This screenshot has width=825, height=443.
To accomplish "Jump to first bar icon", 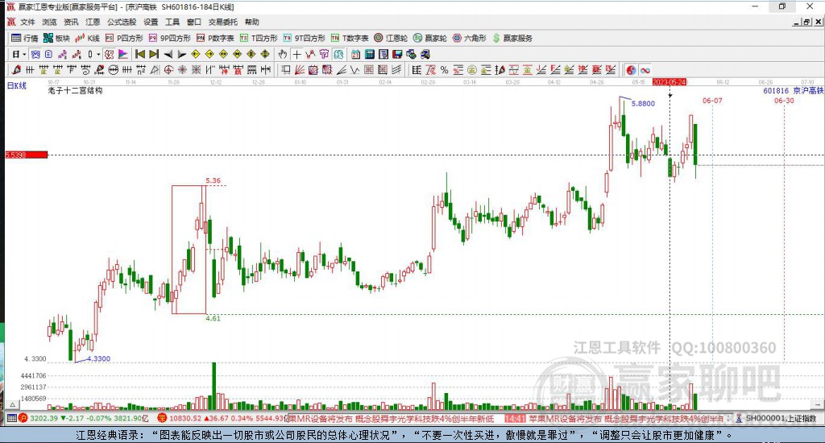I will coord(140,54).
